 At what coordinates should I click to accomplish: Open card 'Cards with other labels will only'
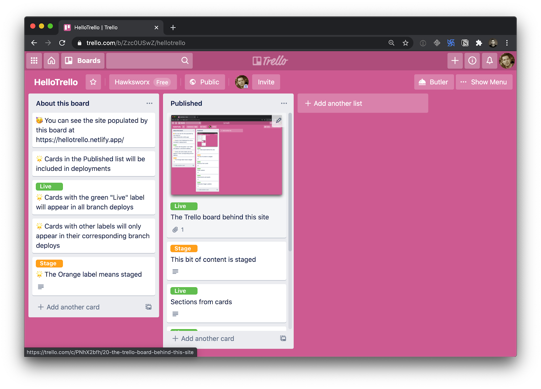(x=94, y=236)
